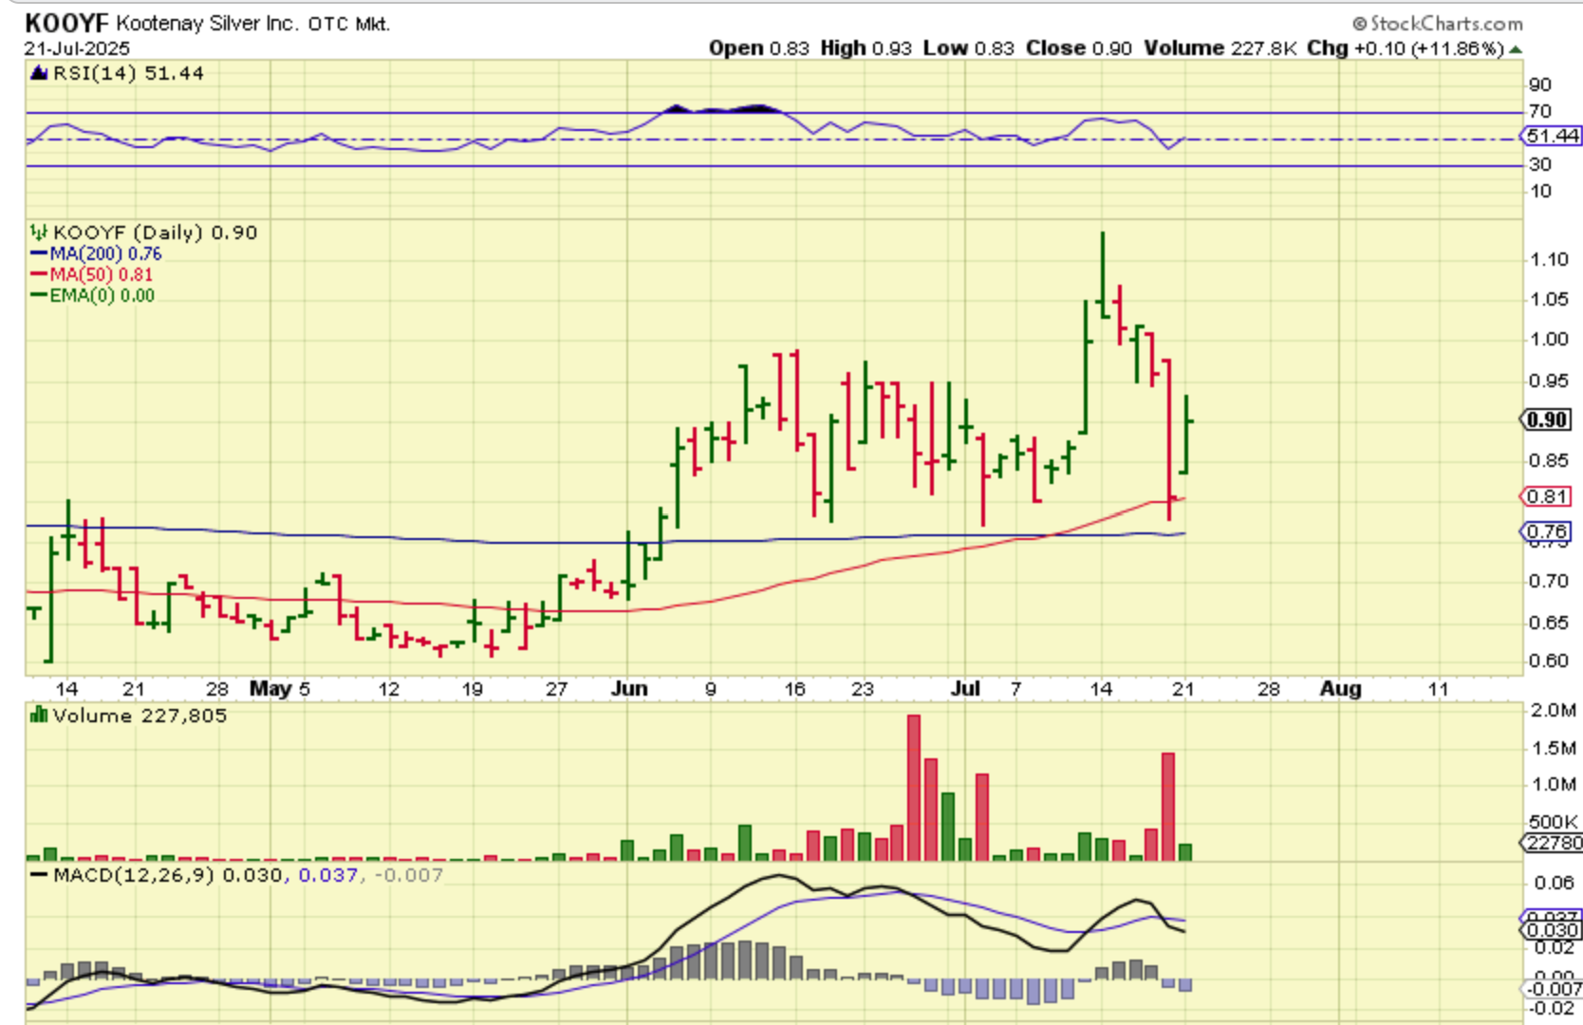Viewport: 1583px width, 1025px height.
Task: Click the 1.00 price axis label
Action: (x=1549, y=339)
